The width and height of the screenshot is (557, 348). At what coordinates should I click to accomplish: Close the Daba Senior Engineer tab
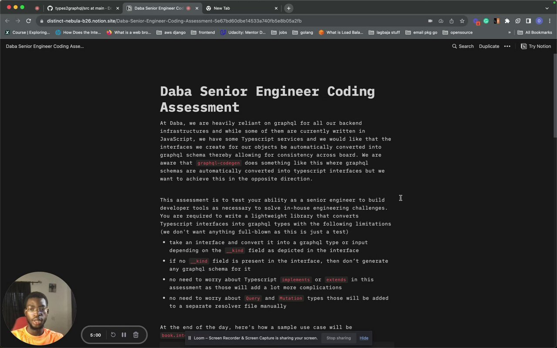point(197,8)
